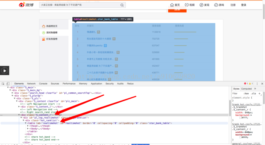This screenshot has width=265, height=145.
Task: Click the Elements panel vertical scrollbar
Action: click(x=230, y=108)
